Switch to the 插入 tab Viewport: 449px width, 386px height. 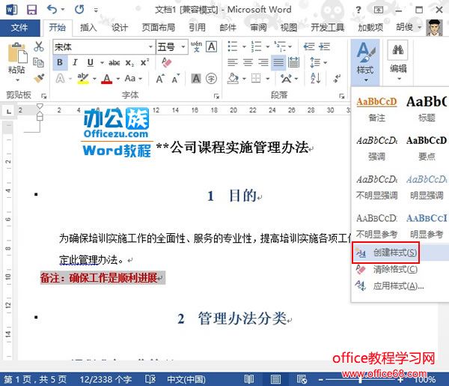88,28
